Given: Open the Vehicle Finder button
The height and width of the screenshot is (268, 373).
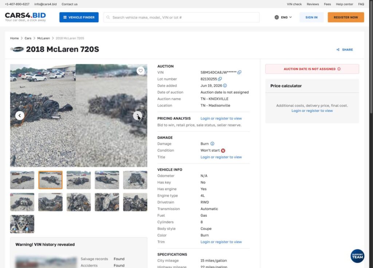Looking at the screenshot, I should pos(79,18).
